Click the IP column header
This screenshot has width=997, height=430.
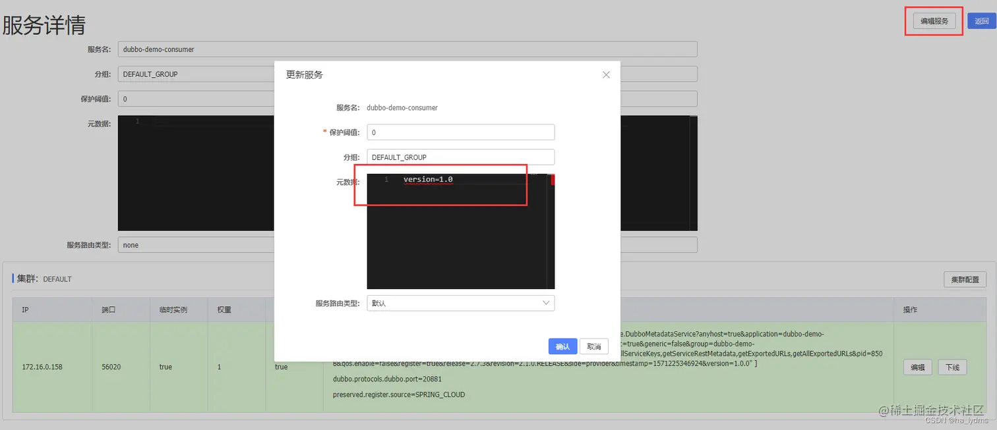[x=25, y=309]
